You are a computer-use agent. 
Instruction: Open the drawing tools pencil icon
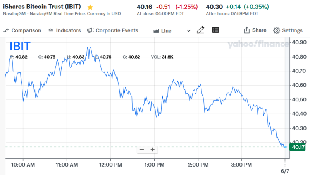[x=200, y=30]
